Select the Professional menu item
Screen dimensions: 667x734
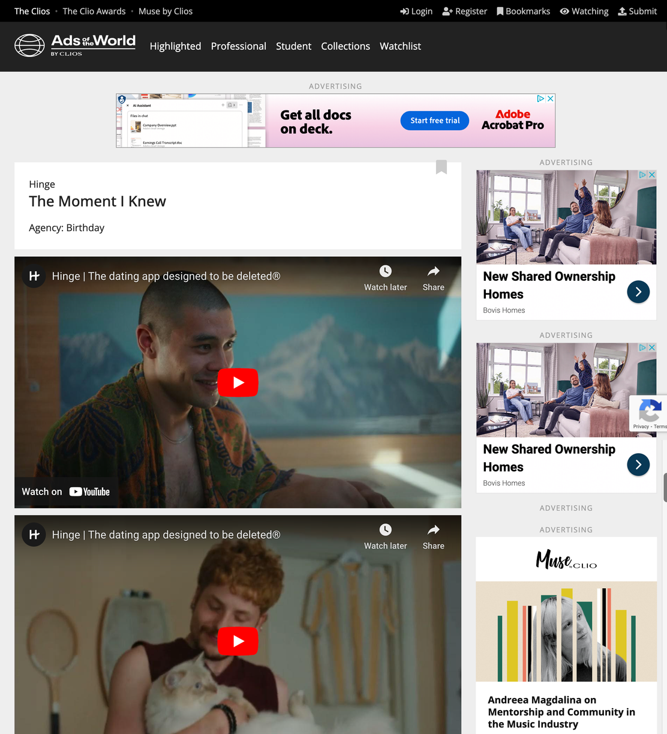click(x=239, y=46)
